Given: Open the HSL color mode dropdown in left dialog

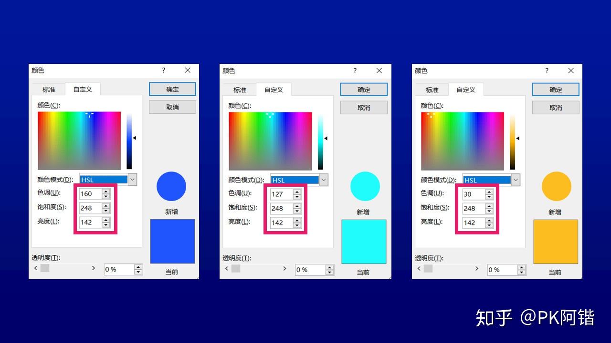Looking at the screenshot, I should point(133,180).
